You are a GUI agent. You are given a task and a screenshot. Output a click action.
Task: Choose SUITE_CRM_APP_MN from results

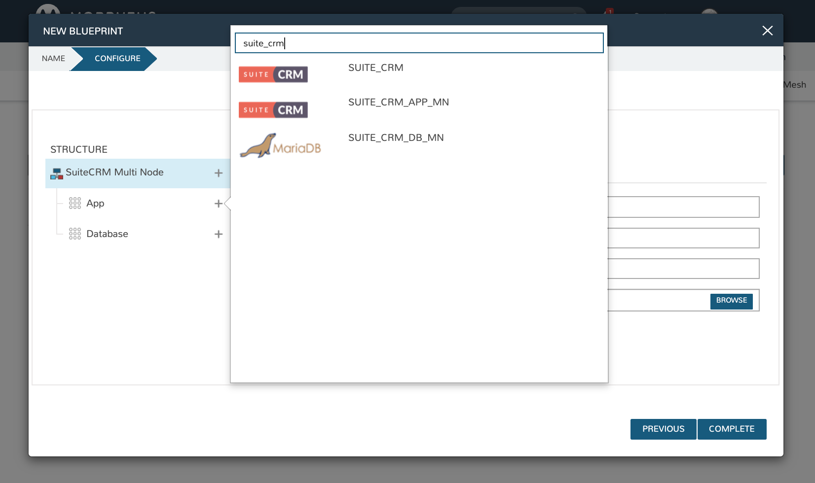398,103
